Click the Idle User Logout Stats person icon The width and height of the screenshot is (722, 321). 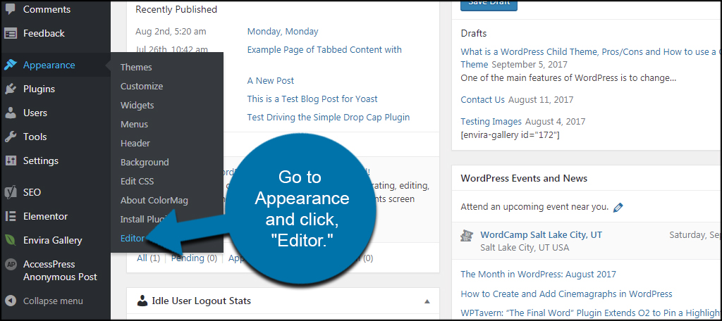(x=142, y=301)
